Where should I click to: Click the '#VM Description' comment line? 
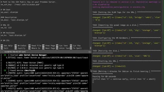(x=9, y=17)
